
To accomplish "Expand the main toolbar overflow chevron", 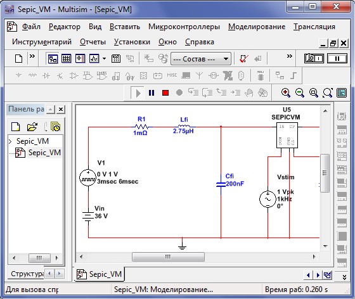I will (x=289, y=56).
